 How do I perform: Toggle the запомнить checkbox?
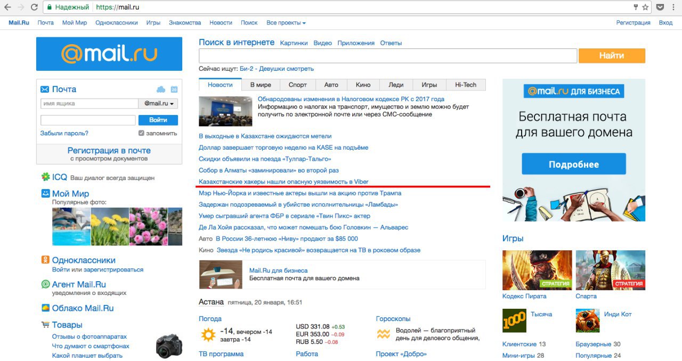coord(141,133)
